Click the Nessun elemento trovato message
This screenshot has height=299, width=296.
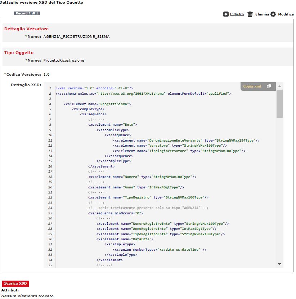click(x=27, y=296)
